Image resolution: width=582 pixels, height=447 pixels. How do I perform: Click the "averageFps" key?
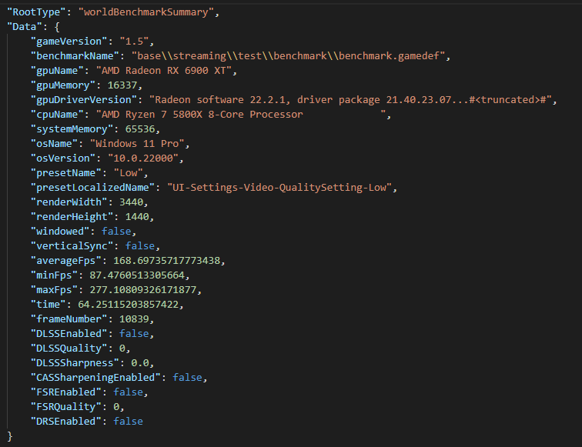coord(66,260)
